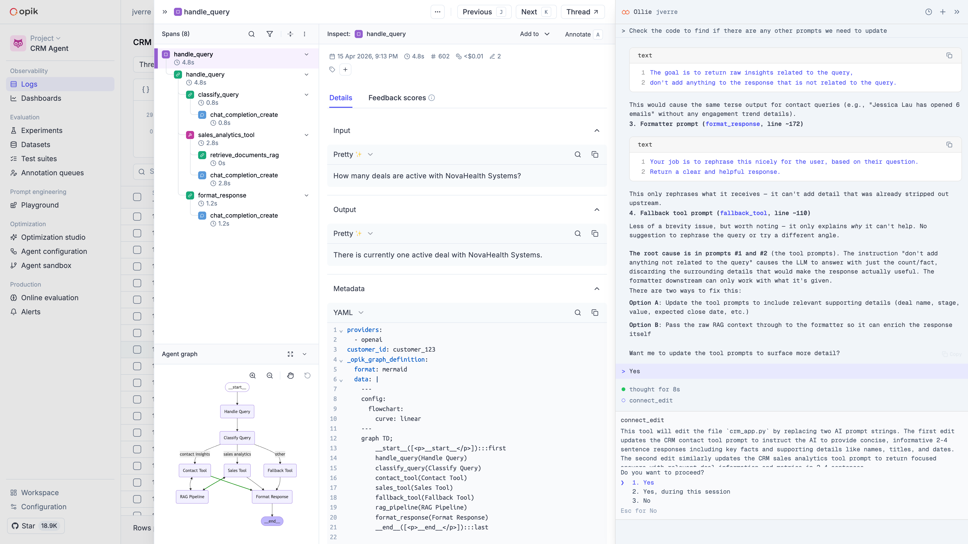Reset the agent graph view
968x544 pixels.
[x=308, y=376]
